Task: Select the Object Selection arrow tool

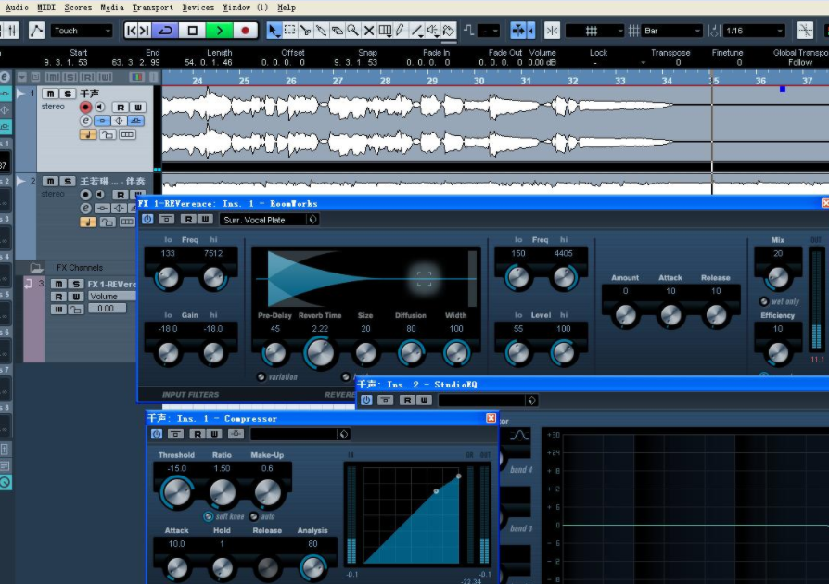Action: pyautogui.click(x=273, y=30)
